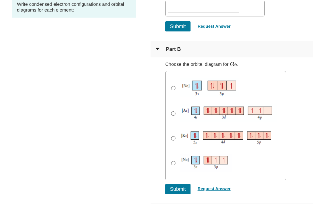
Task: Select the [Ne] 3s 3p filled-pairs orbital diagram option
Action: click(173, 88)
